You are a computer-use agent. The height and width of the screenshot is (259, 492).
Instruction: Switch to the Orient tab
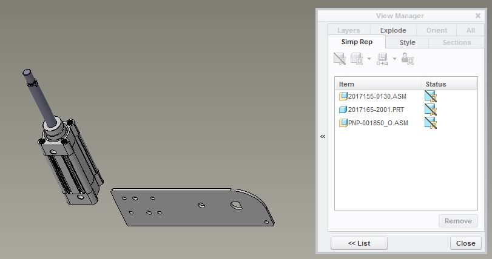point(436,30)
